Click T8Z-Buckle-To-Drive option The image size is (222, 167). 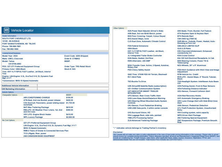coord(137,81)
